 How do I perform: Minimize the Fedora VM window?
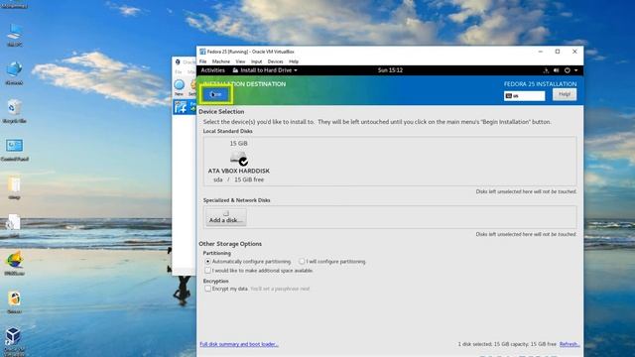[x=540, y=52]
